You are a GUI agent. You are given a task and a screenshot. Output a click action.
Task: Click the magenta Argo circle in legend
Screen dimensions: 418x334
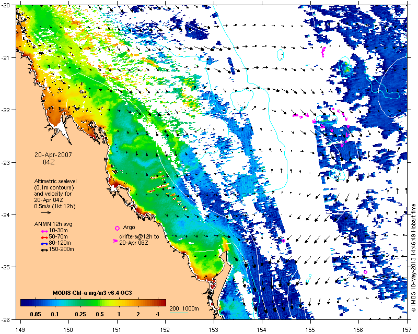click(x=117, y=228)
